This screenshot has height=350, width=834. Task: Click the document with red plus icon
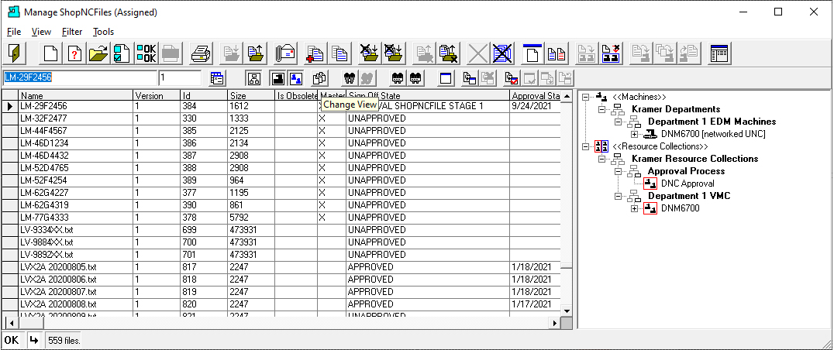coord(315,53)
